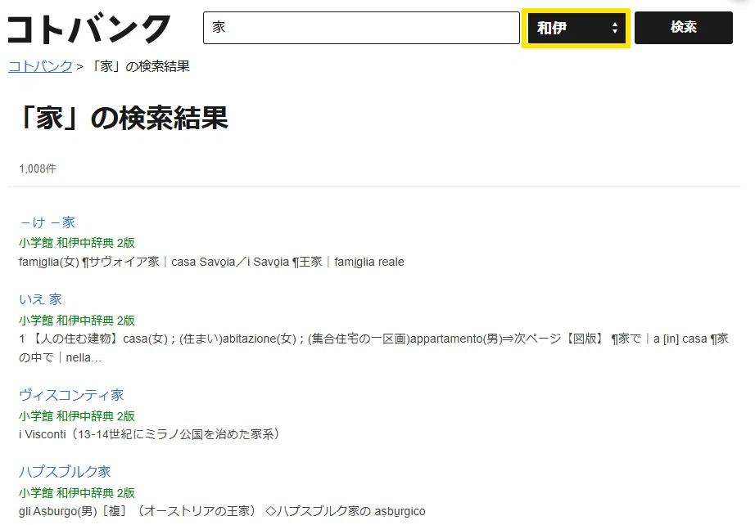
Task: Click 小学館 和伊中辞典 2版 under －け －家
Action: coord(77,243)
